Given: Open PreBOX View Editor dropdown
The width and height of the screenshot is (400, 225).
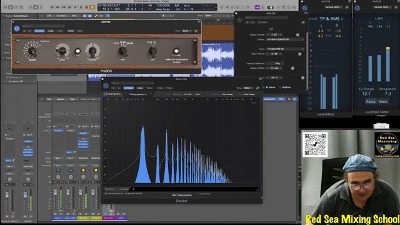Looking at the screenshot, I should click(x=186, y=31).
